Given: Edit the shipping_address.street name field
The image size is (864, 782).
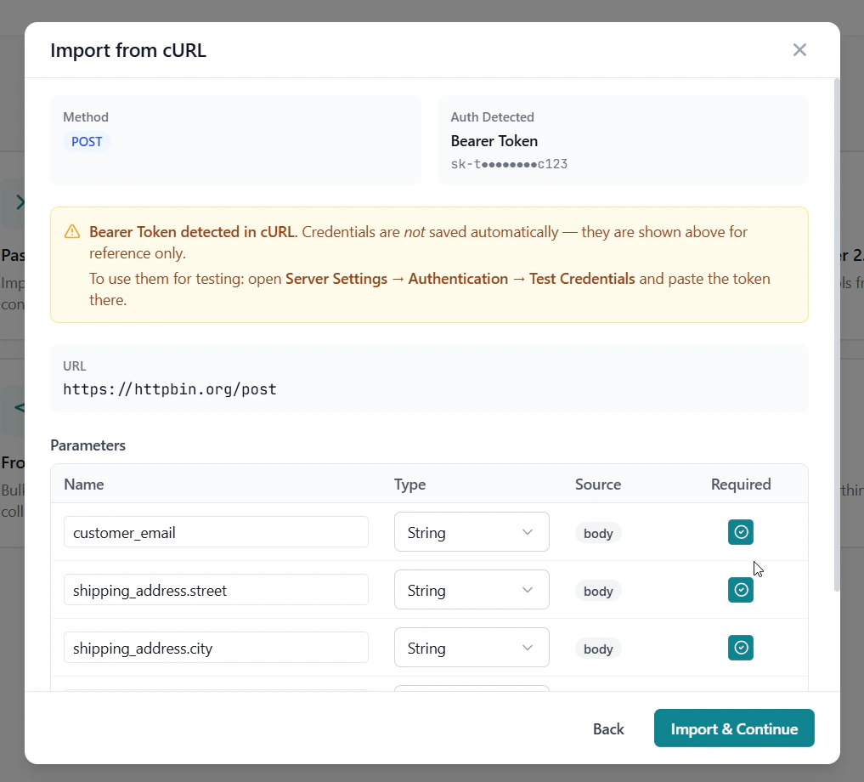Looking at the screenshot, I should click(216, 590).
